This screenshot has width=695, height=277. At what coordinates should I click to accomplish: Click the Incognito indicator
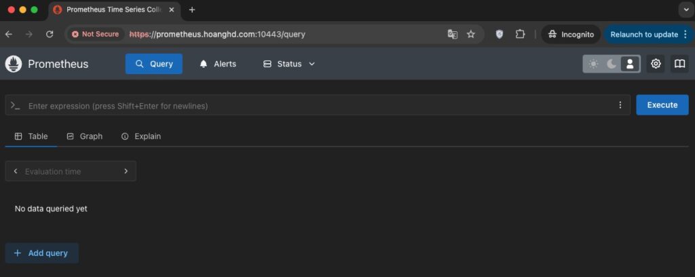tap(571, 34)
